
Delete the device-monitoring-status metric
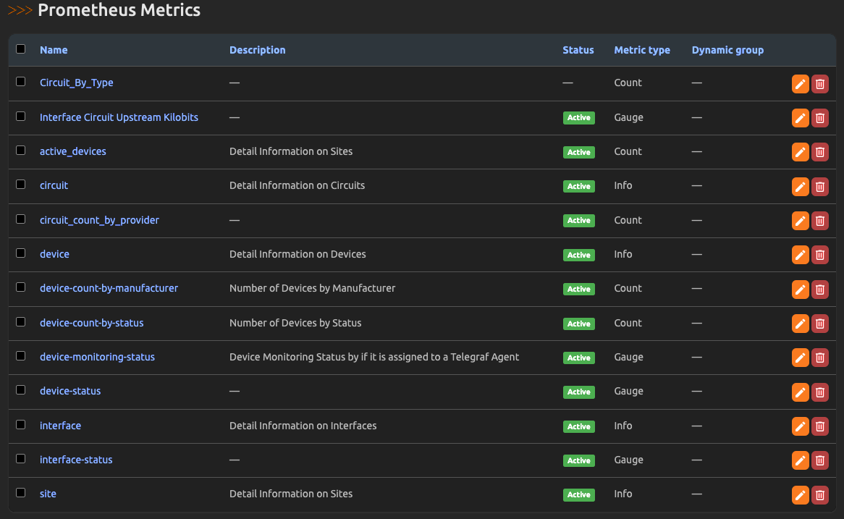[x=820, y=358]
